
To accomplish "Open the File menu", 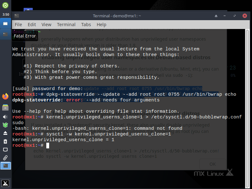I will (18, 25).
